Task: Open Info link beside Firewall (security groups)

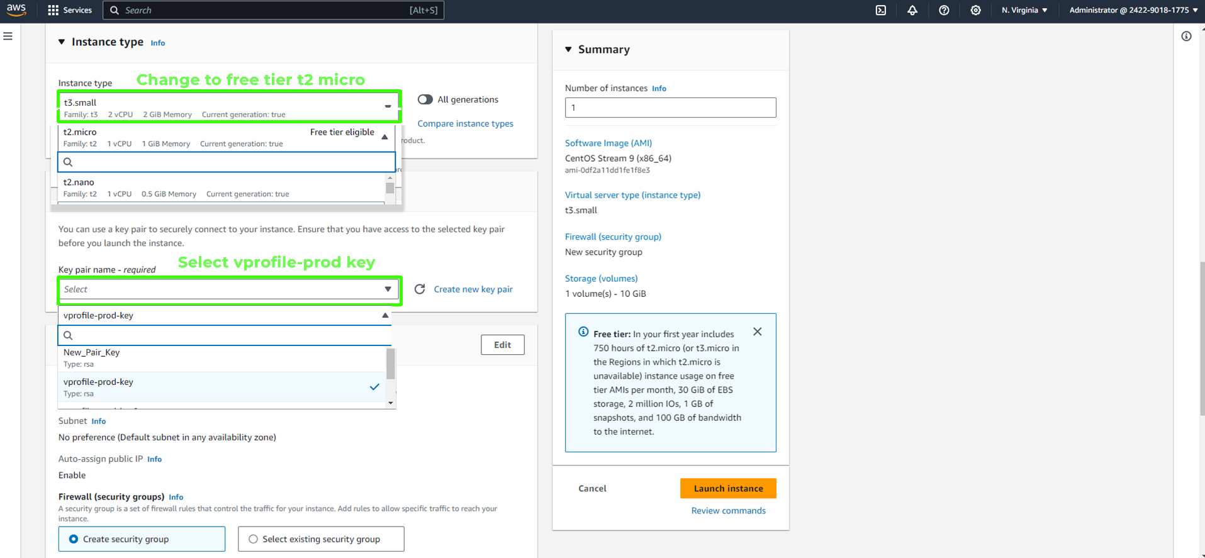Action: 176,497
